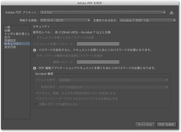Select トンボと裁ち落とし in the list

click(17, 34)
